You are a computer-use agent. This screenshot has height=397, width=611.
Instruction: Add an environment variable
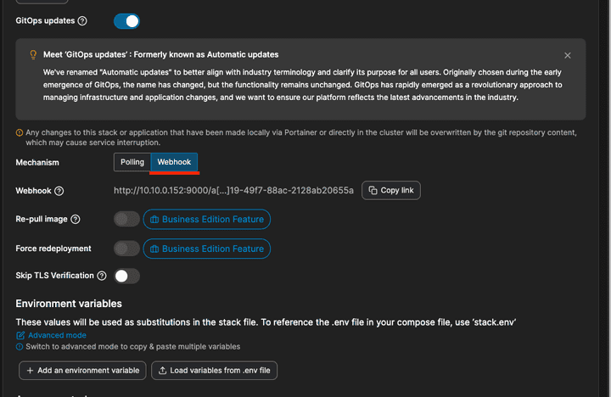point(82,371)
